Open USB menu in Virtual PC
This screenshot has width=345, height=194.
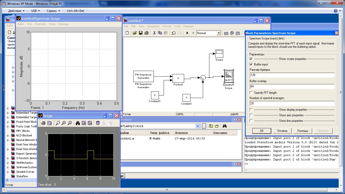[35, 11]
